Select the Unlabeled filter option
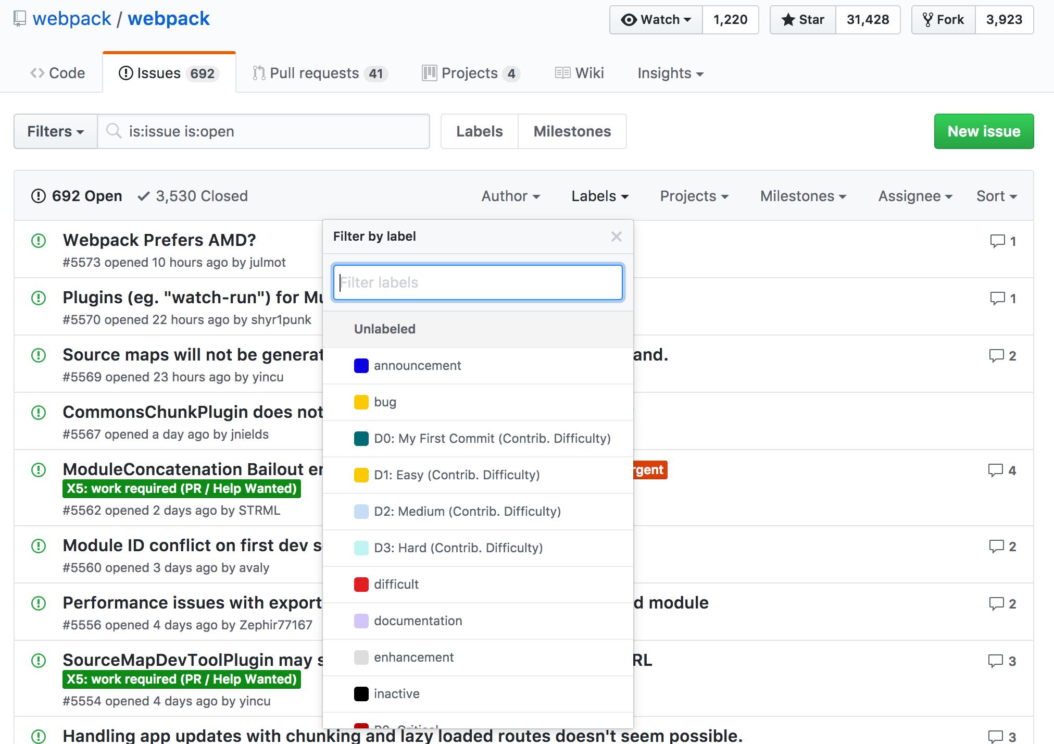Image resolution: width=1054 pixels, height=744 pixels. tap(478, 329)
